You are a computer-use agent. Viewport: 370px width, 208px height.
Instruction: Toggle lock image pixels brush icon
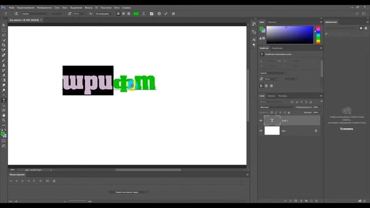pos(276,113)
